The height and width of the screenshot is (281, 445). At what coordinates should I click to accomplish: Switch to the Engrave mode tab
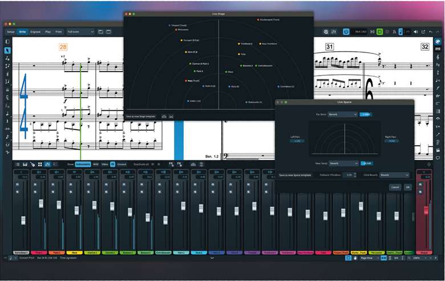[x=35, y=32]
